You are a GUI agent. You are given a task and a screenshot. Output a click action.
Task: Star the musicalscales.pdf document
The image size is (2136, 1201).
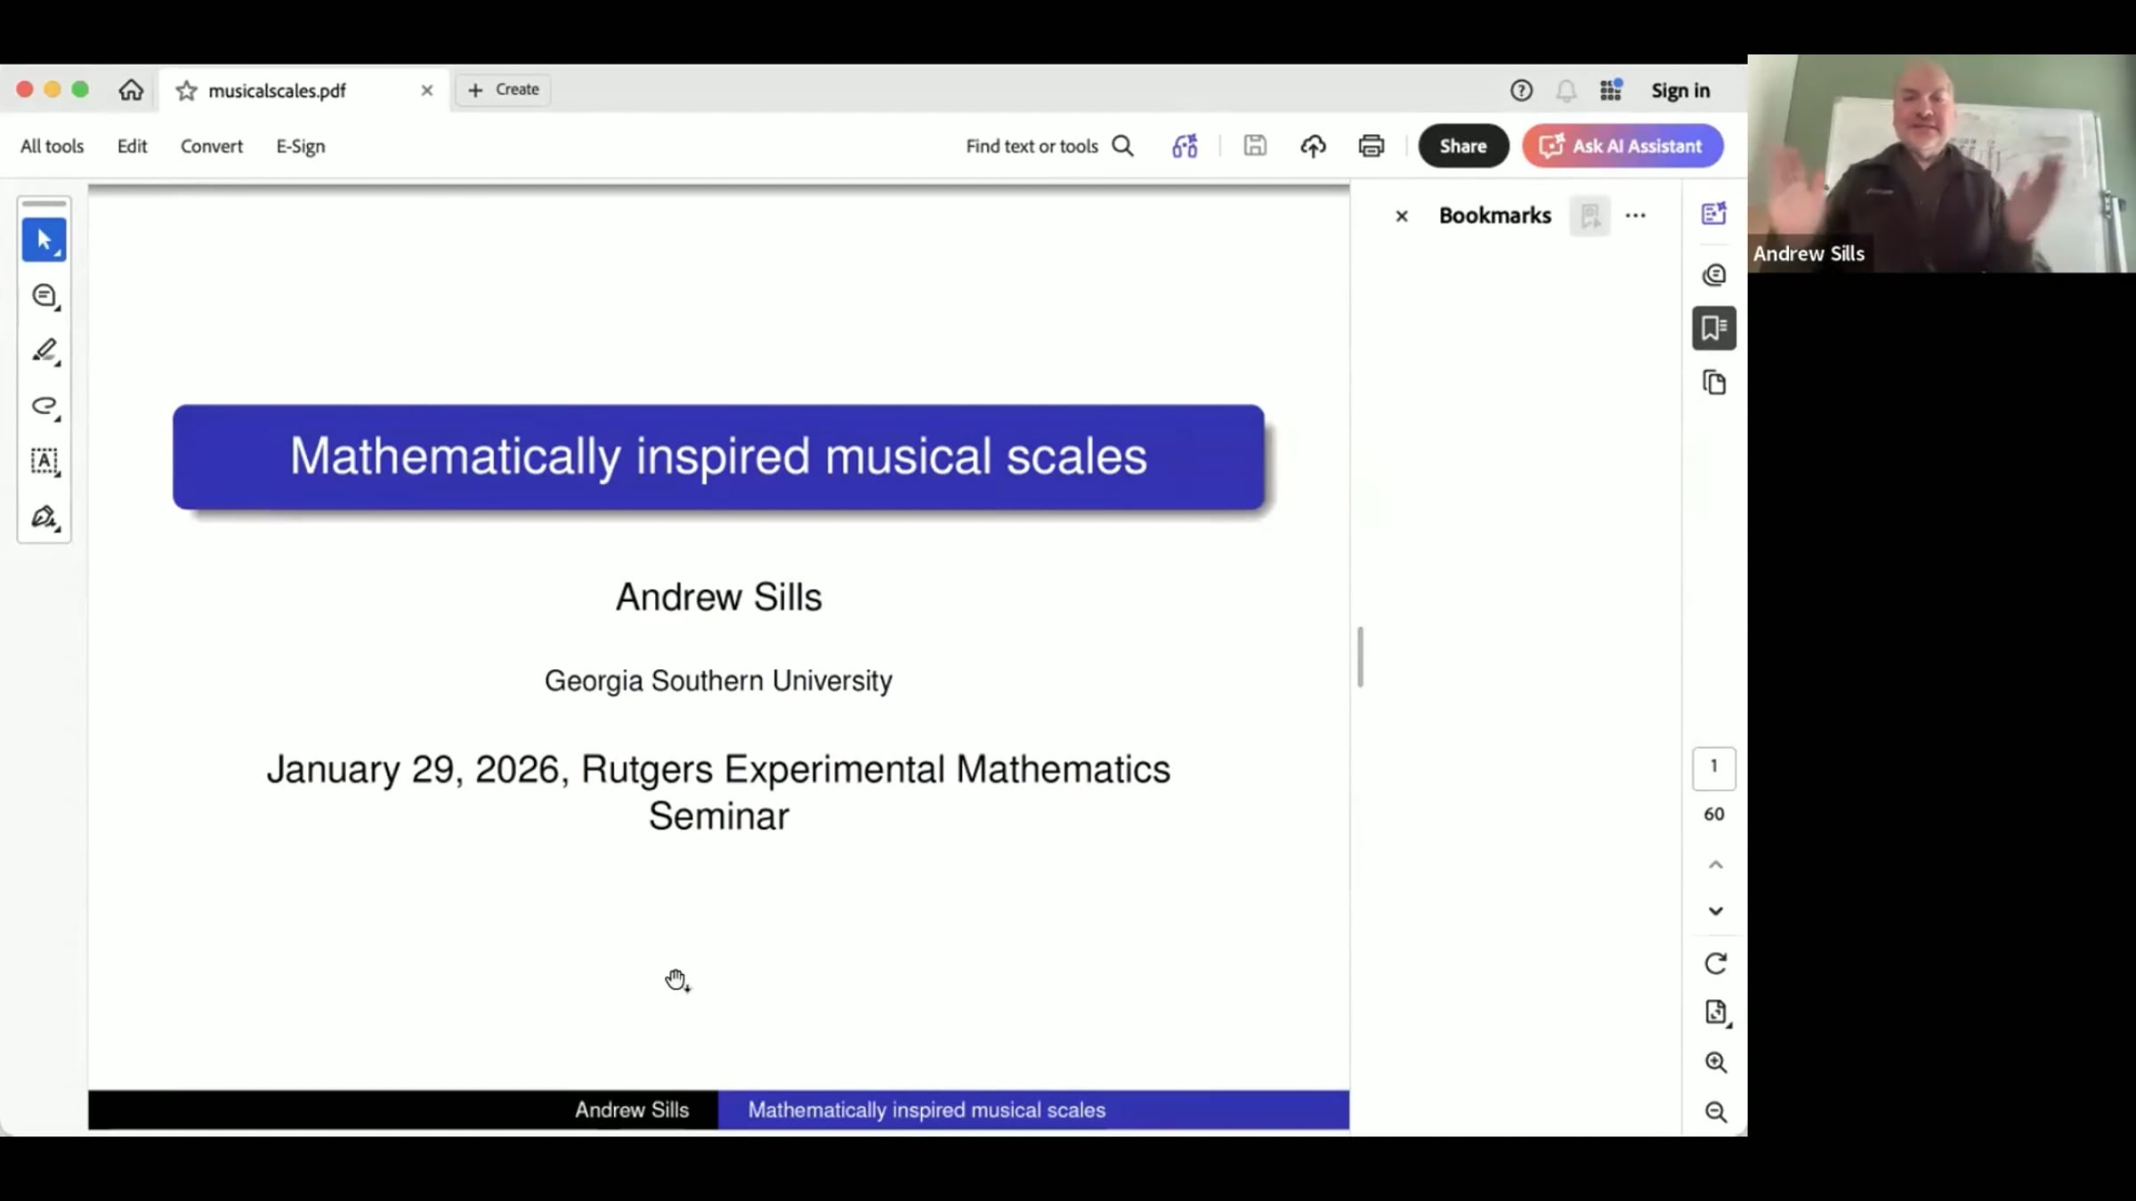click(x=186, y=91)
